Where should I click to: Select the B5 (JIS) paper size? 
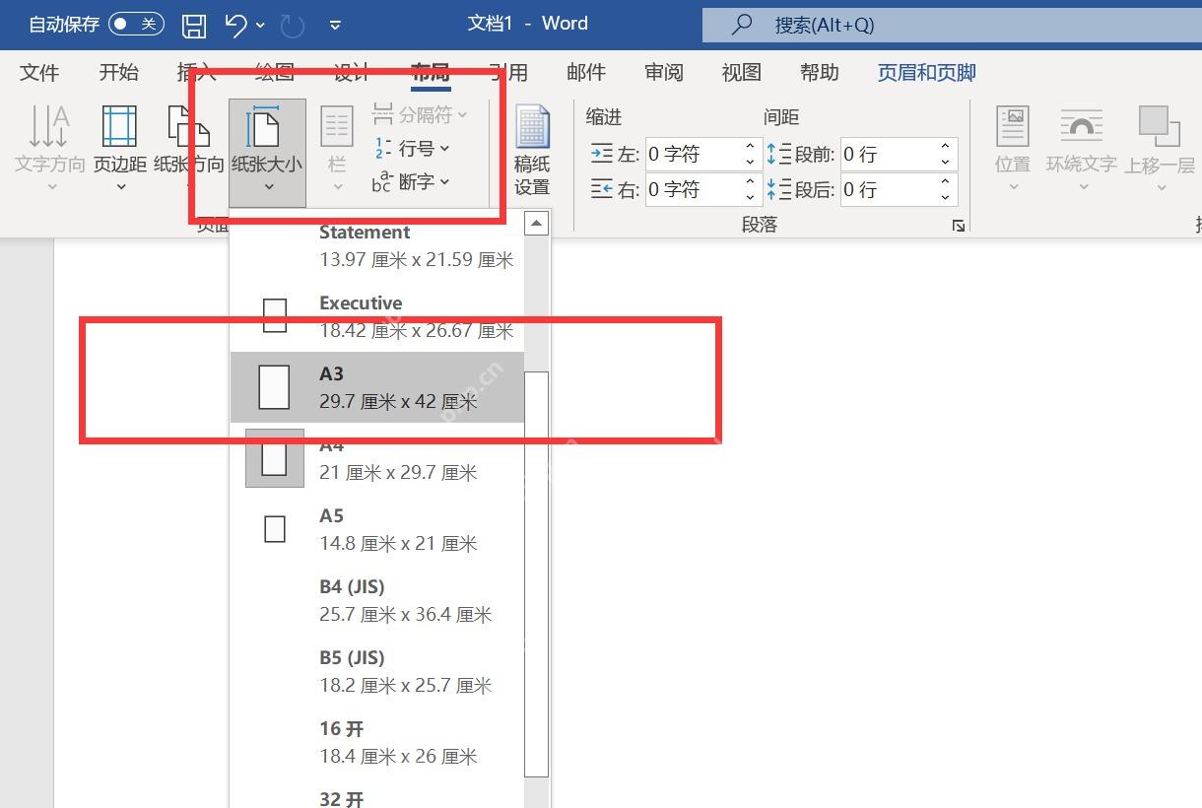click(377, 671)
